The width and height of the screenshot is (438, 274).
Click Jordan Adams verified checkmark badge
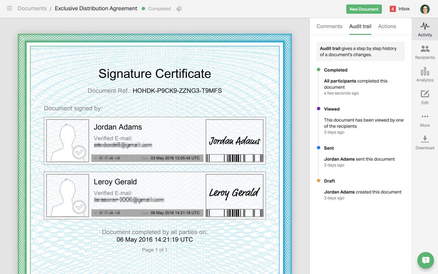[x=79, y=152]
